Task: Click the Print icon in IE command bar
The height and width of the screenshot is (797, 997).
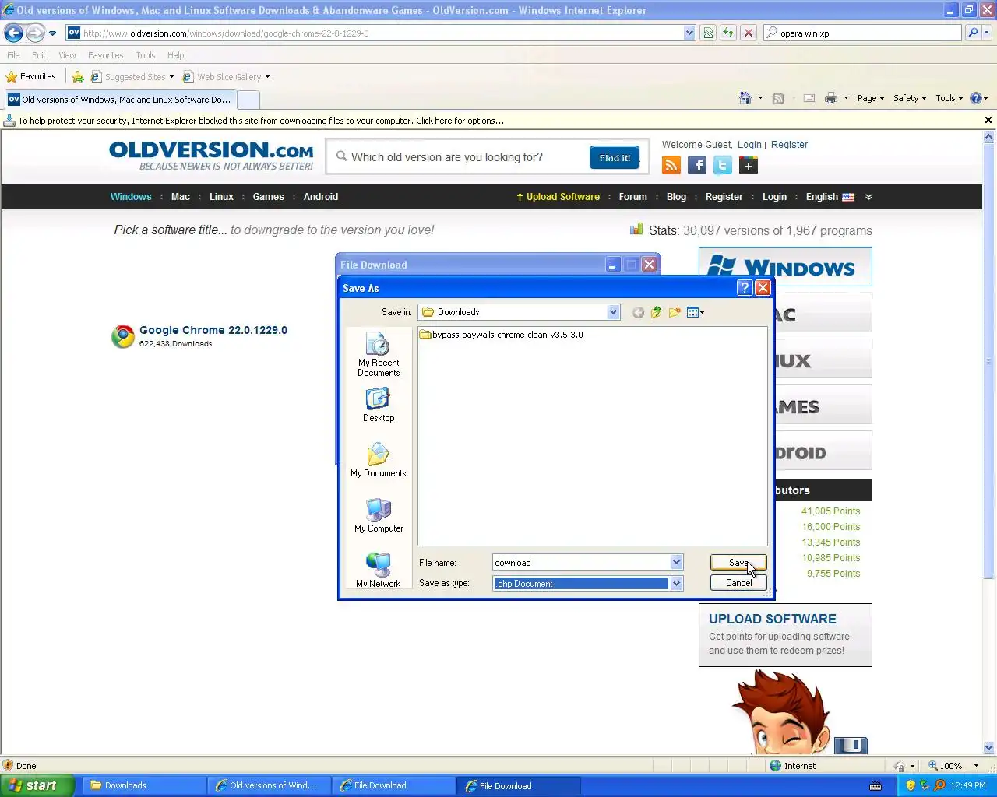Action: click(x=831, y=98)
